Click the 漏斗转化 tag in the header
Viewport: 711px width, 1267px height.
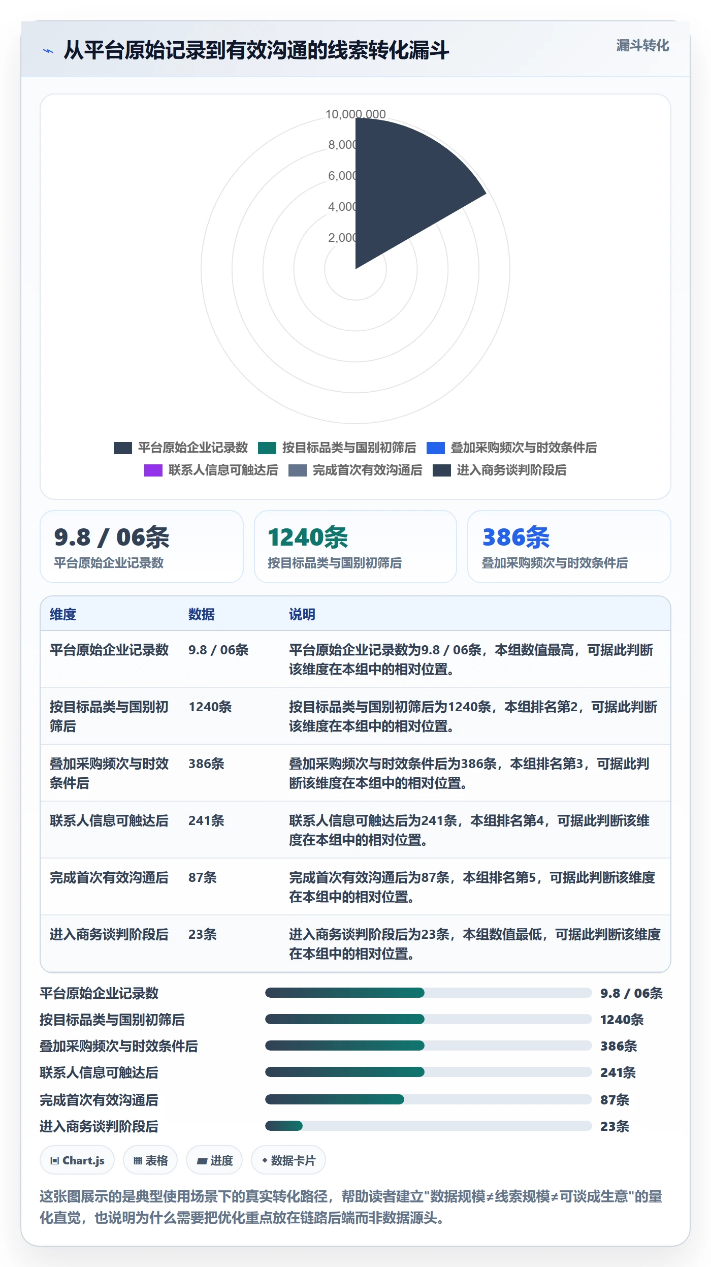642,46
